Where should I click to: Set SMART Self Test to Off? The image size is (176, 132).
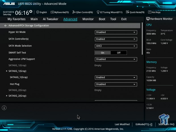click(x=119, y=53)
